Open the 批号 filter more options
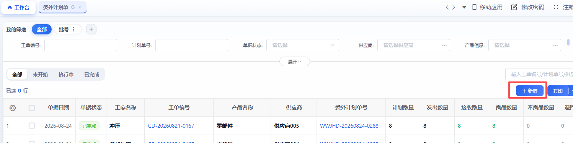This screenshot has width=573, height=143. [x=74, y=29]
